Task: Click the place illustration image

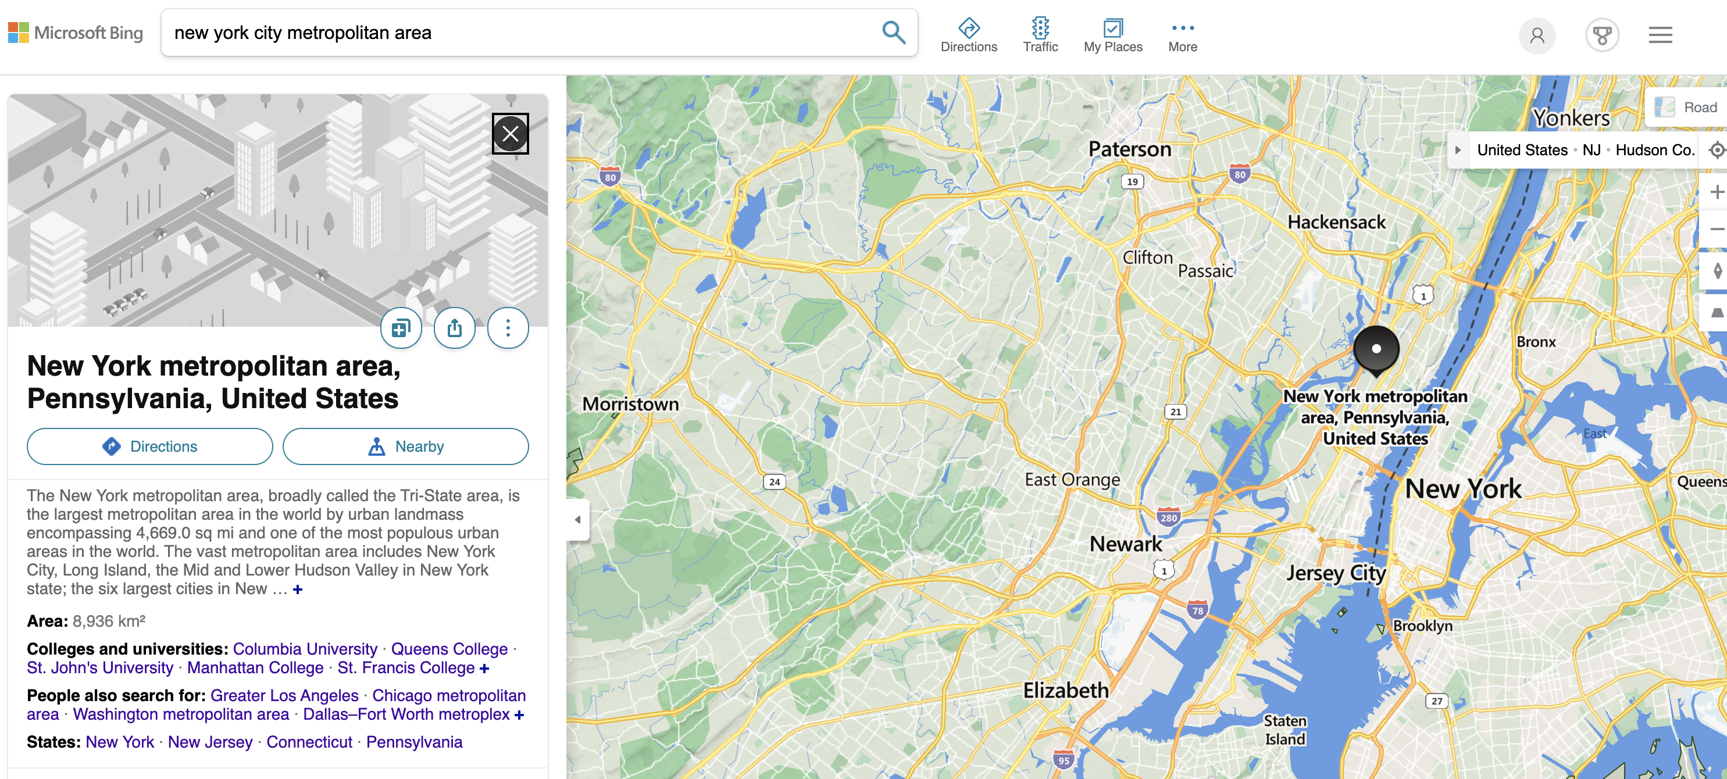Action: tap(277, 210)
